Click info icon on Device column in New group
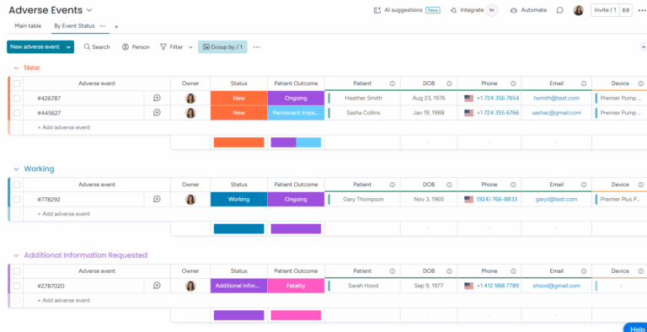 tap(641, 83)
